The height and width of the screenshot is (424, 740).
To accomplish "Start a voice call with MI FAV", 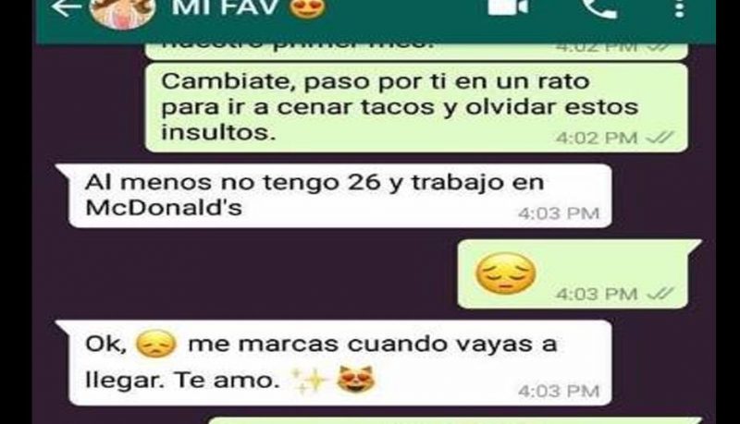I will coord(599,7).
